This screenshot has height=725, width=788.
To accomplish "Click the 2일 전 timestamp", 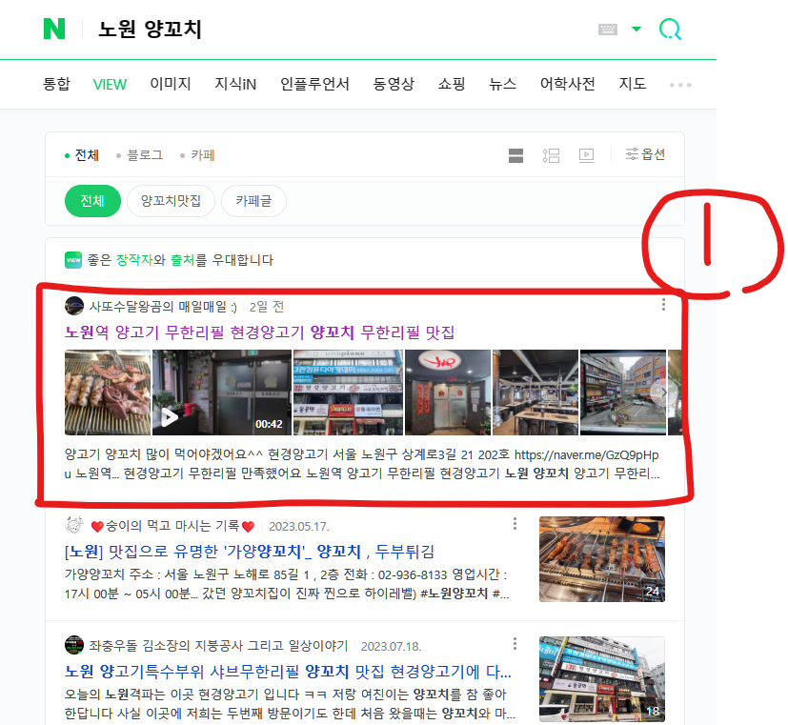I will click(x=267, y=307).
